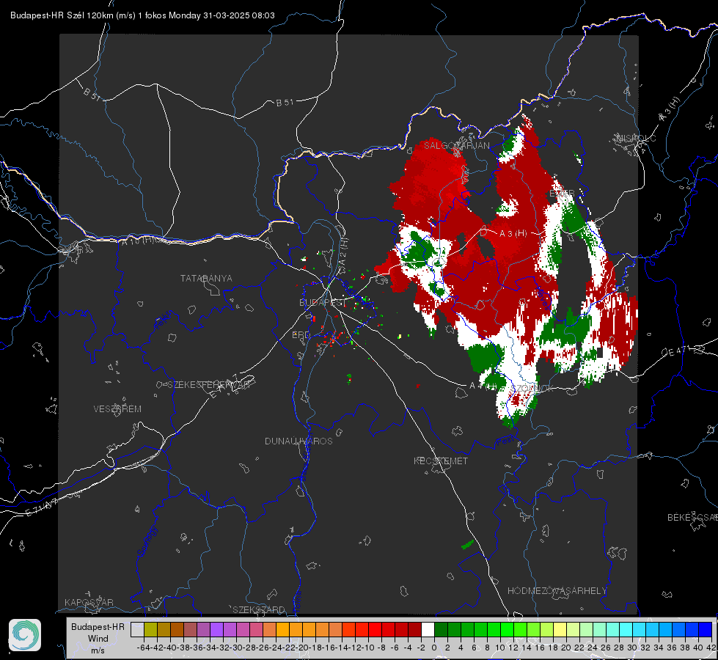Viewport: 718px width, 660px height.
Task: Click the A 2 (H) road label
Action: point(343,251)
